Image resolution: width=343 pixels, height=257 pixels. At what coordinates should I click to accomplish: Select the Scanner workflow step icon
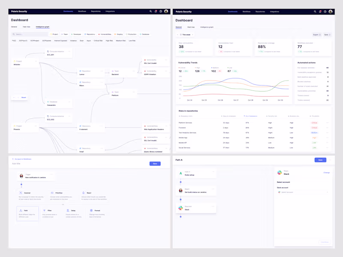21,193
